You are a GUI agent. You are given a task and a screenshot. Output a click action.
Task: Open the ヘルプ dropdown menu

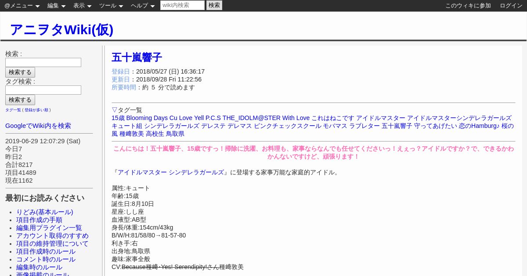pos(143,6)
